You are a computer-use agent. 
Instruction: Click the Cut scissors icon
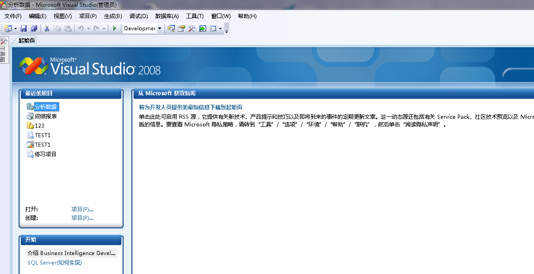47,28
